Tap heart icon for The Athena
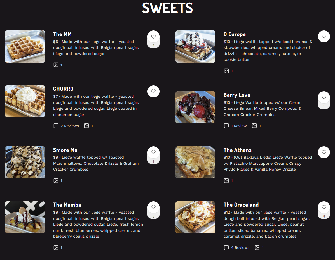Viewport: 335px width, 260px height. pos(324,152)
